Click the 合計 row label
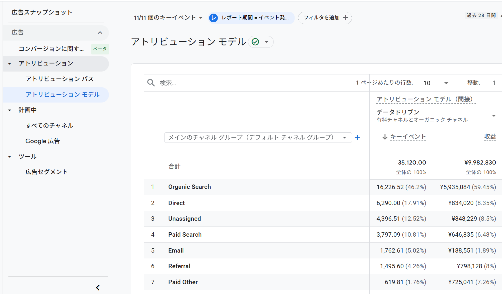 174,167
